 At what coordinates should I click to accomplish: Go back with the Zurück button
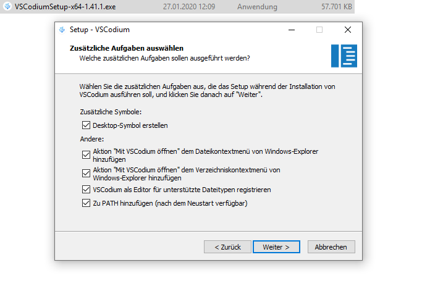[x=227, y=246]
